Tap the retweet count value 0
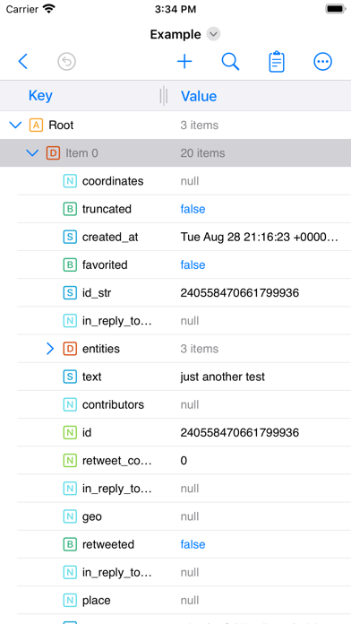This screenshot has height=624, width=351. pyautogui.click(x=184, y=461)
